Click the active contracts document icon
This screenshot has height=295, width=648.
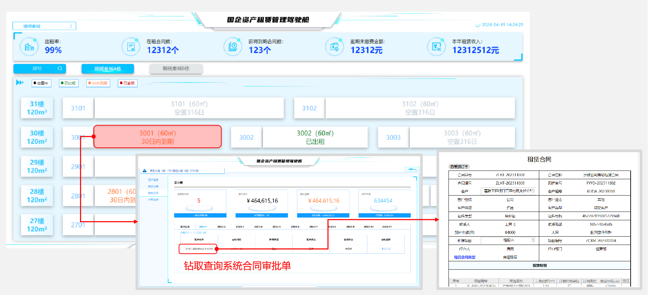[131, 47]
